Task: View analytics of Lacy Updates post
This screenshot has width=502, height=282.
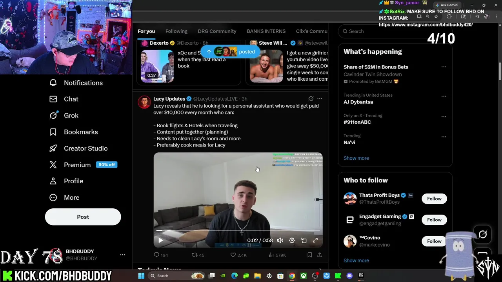Action: click(277, 255)
